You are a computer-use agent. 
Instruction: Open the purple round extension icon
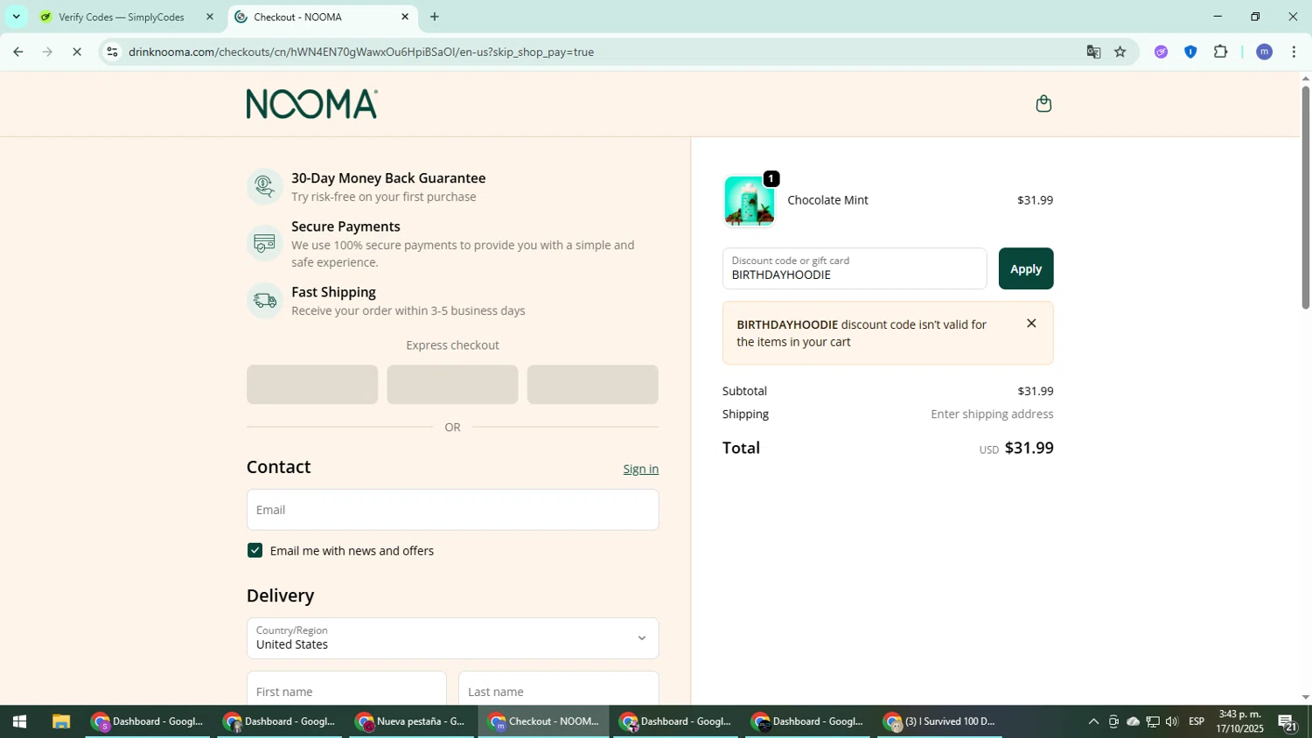[x=1161, y=52]
